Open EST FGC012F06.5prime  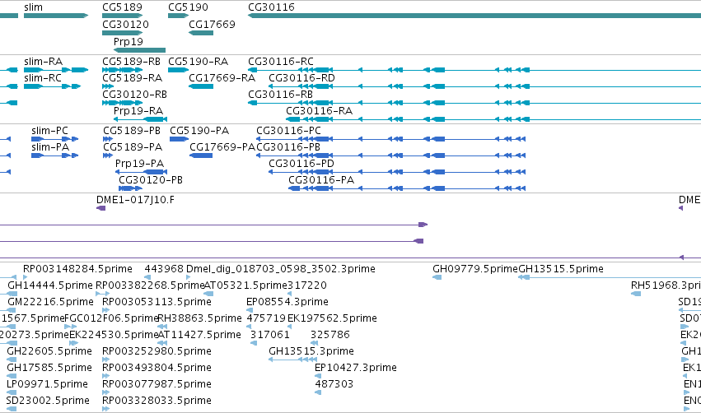112,318
